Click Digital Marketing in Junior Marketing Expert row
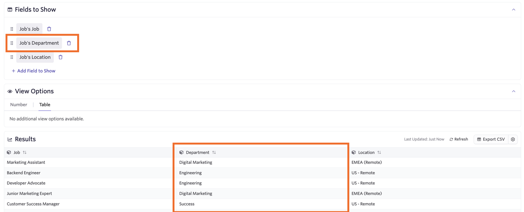Viewport: 524px width, 212px height. (x=196, y=193)
